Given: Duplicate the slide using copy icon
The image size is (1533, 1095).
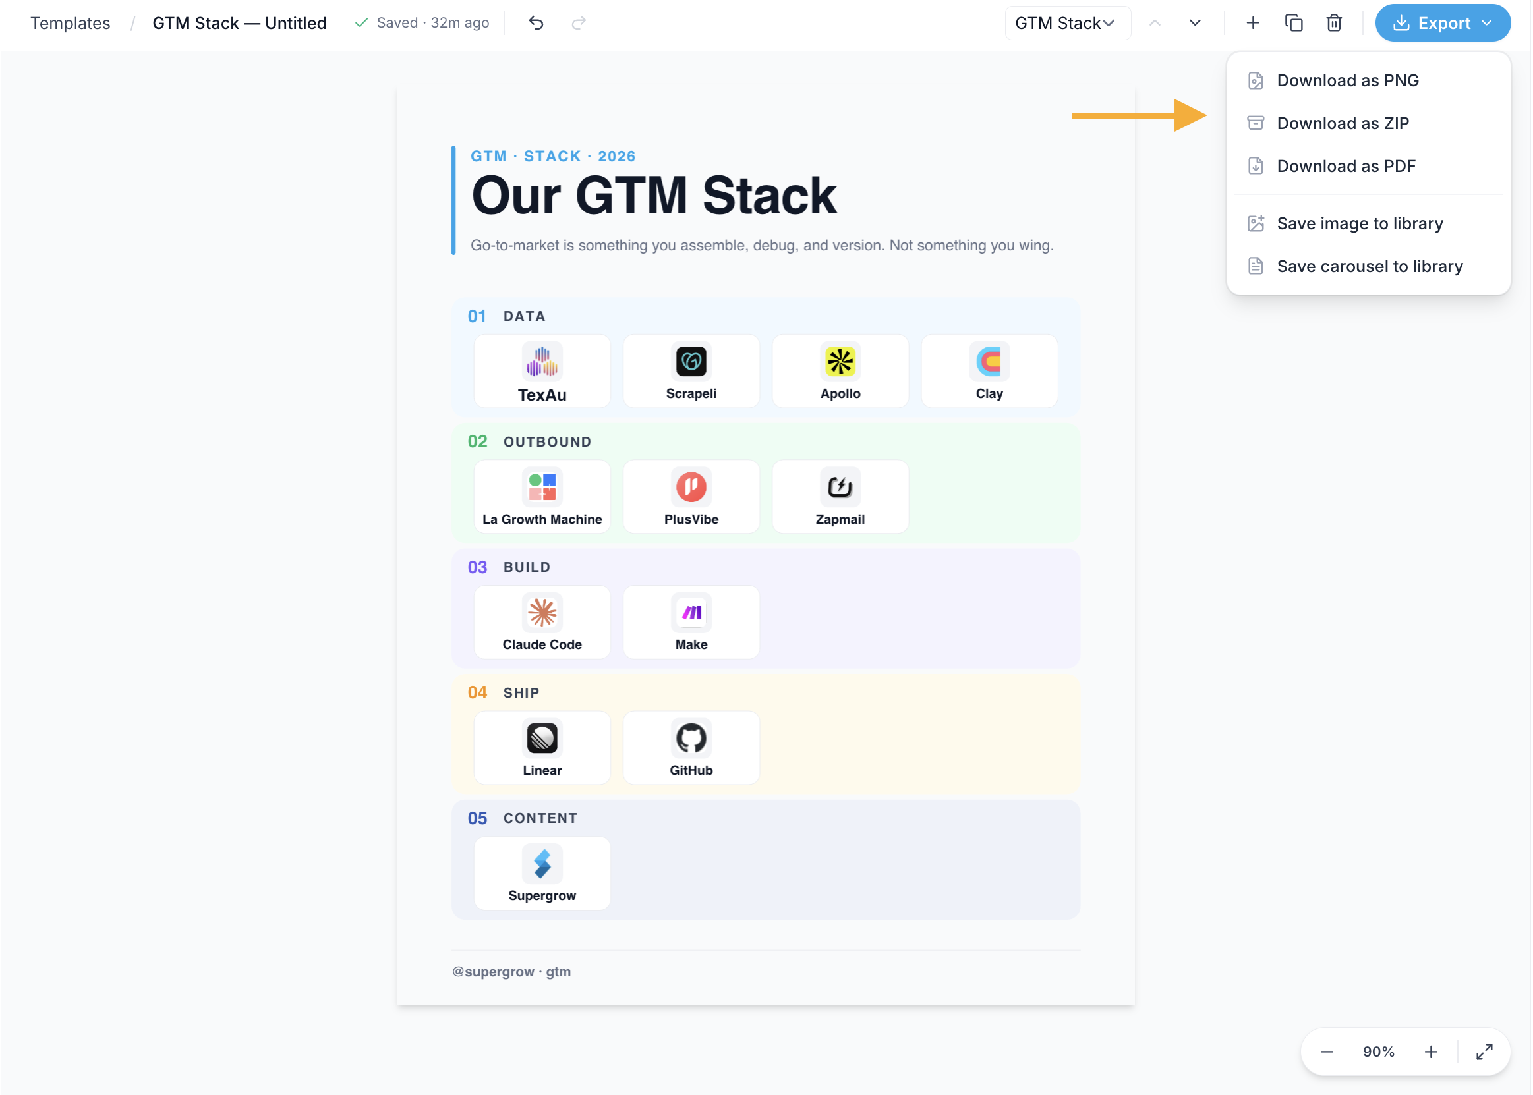Looking at the screenshot, I should coord(1294,23).
